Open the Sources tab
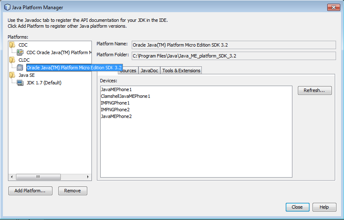The width and height of the screenshot is (344, 220). click(128, 71)
